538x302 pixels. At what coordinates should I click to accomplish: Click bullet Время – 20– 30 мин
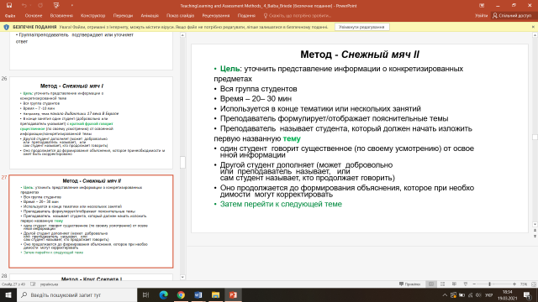coord(256,99)
